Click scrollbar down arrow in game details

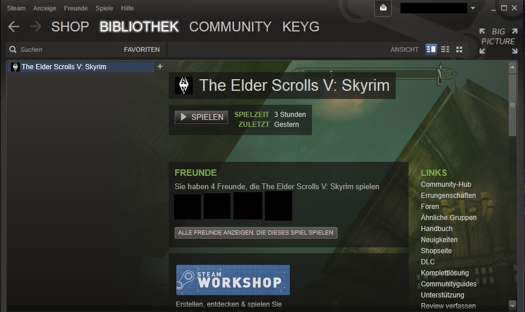pyautogui.click(x=512, y=305)
